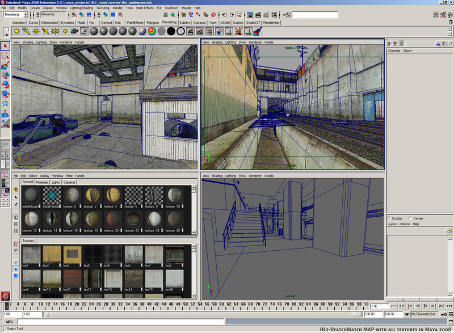Screen dimensions: 454x333
Task: Open the Texturing menu
Action: tap(103, 8)
